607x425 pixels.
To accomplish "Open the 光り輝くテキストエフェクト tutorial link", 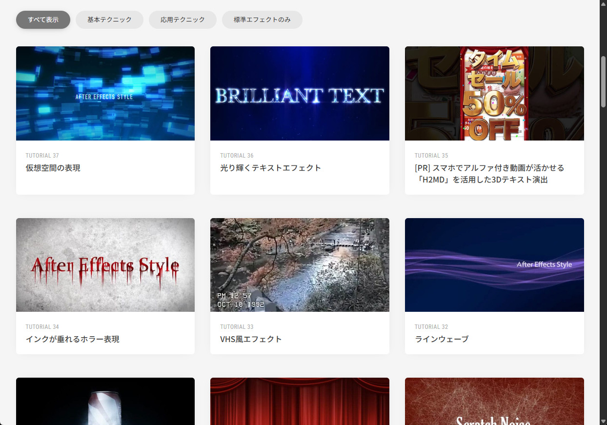I will pyautogui.click(x=271, y=167).
